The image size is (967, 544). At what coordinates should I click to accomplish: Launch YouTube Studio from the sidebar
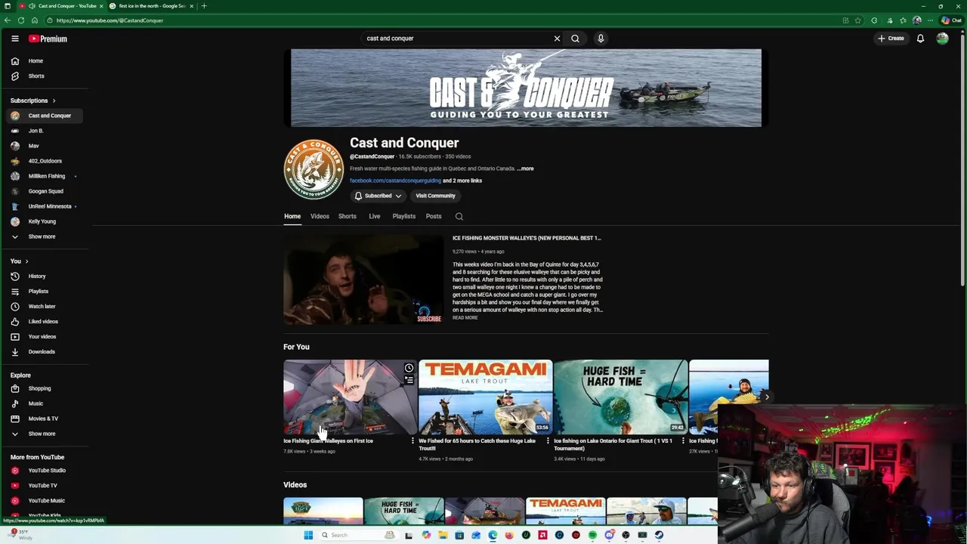(45, 471)
